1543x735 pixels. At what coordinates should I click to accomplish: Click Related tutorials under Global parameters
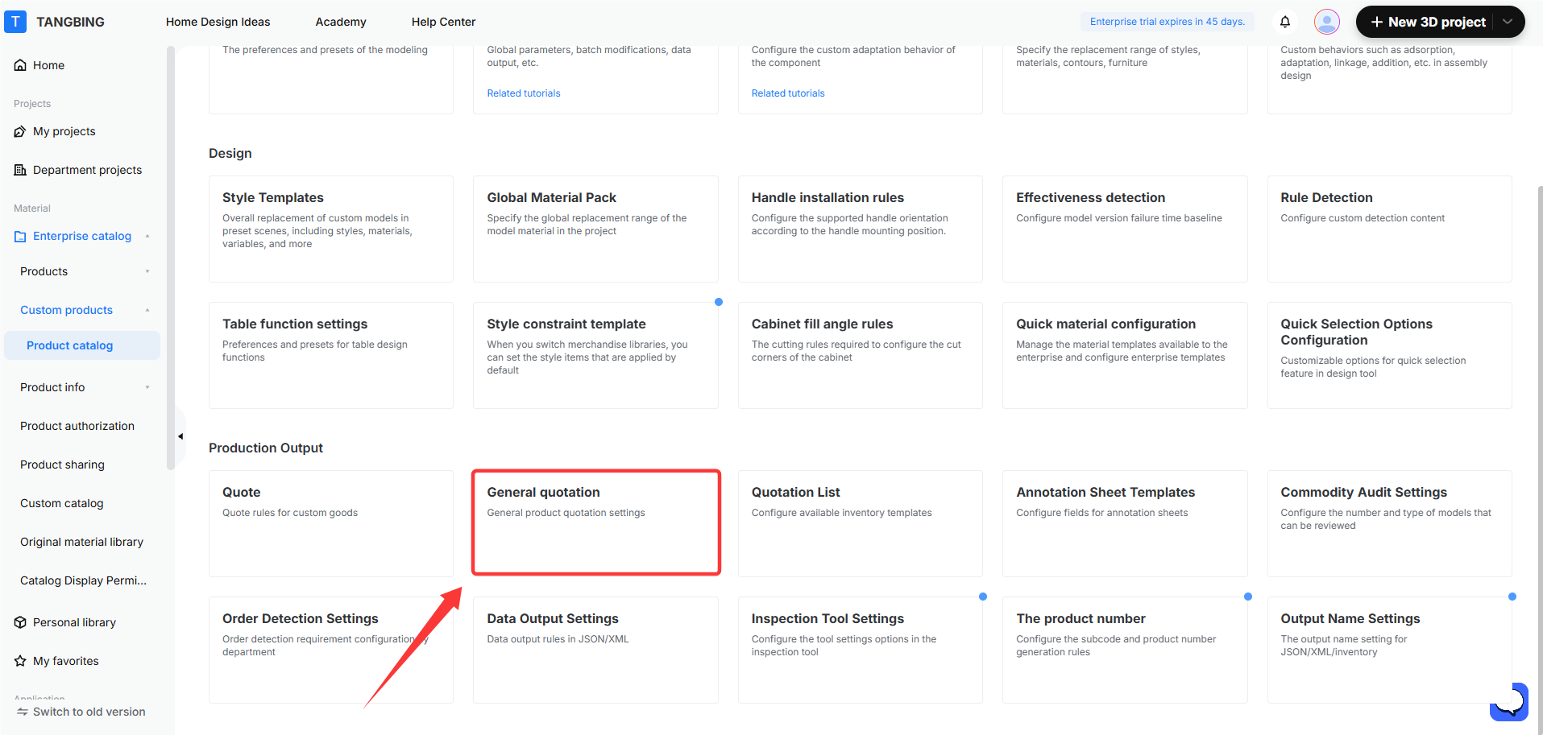[524, 93]
